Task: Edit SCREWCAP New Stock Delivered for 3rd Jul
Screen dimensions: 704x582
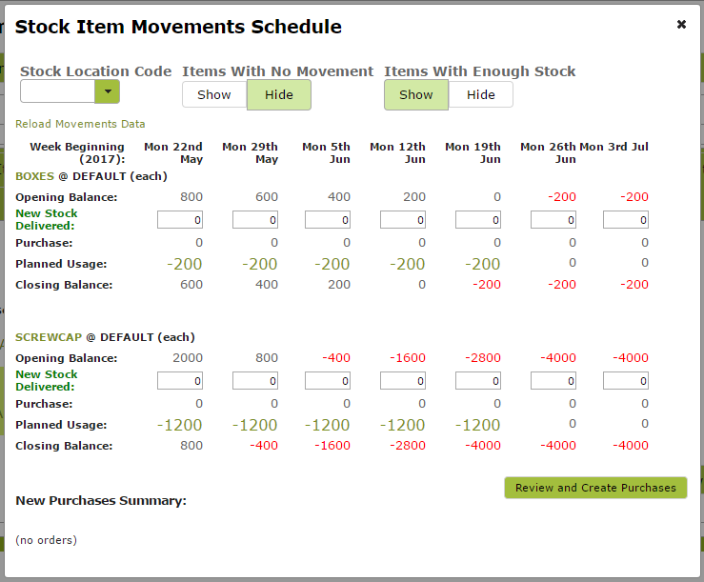Action: pyautogui.click(x=626, y=381)
